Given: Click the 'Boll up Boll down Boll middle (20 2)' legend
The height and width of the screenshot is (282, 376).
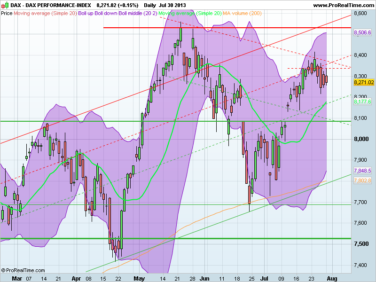Looking at the screenshot, I should (118, 13).
